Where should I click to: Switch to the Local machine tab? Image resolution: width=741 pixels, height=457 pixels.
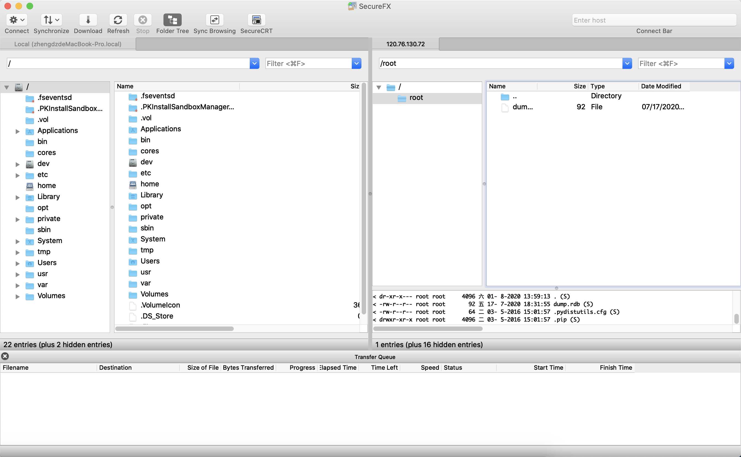pyautogui.click(x=67, y=44)
